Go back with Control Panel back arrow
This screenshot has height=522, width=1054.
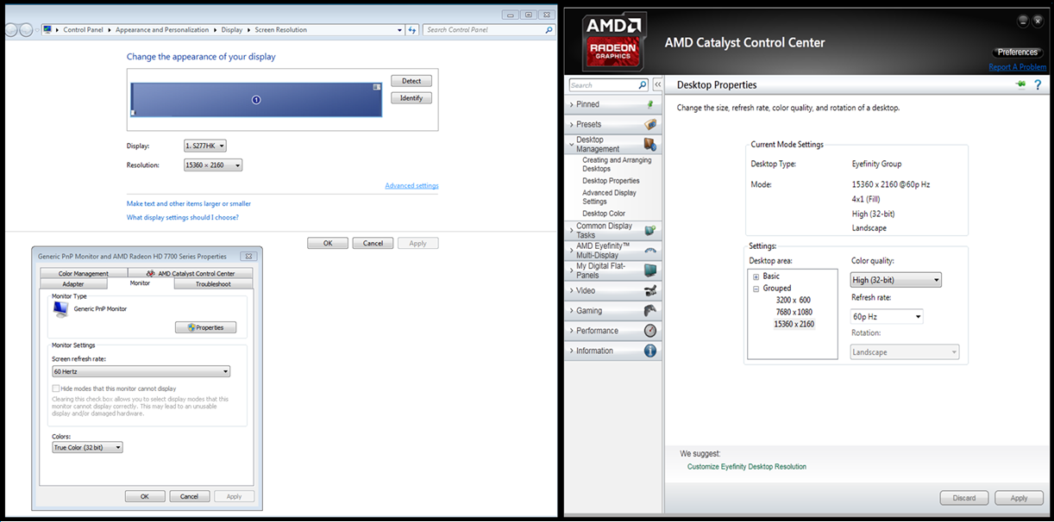point(11,29)
